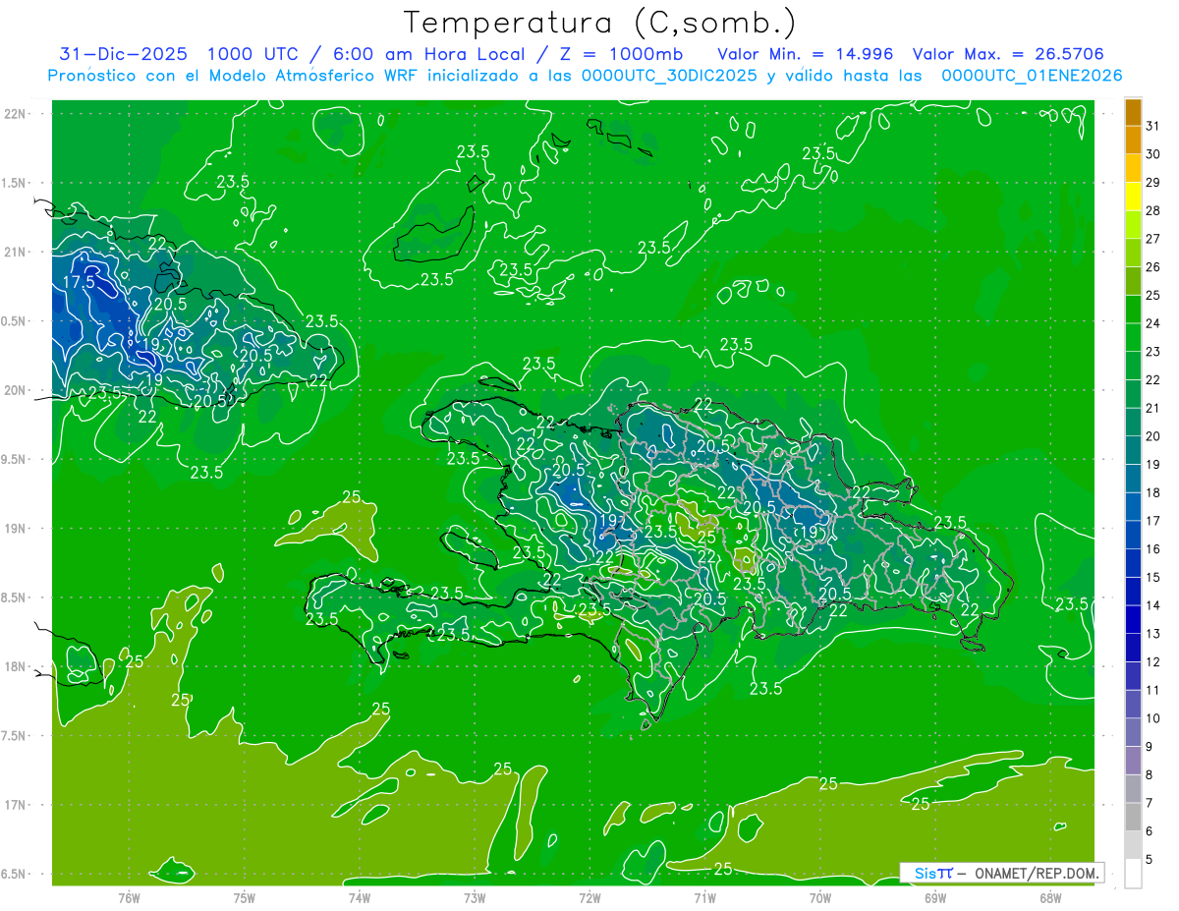1179x911 pixels.
Task: Click the valid-until time "0000UTC_01ENE2026"
Action: [1032, 76]
